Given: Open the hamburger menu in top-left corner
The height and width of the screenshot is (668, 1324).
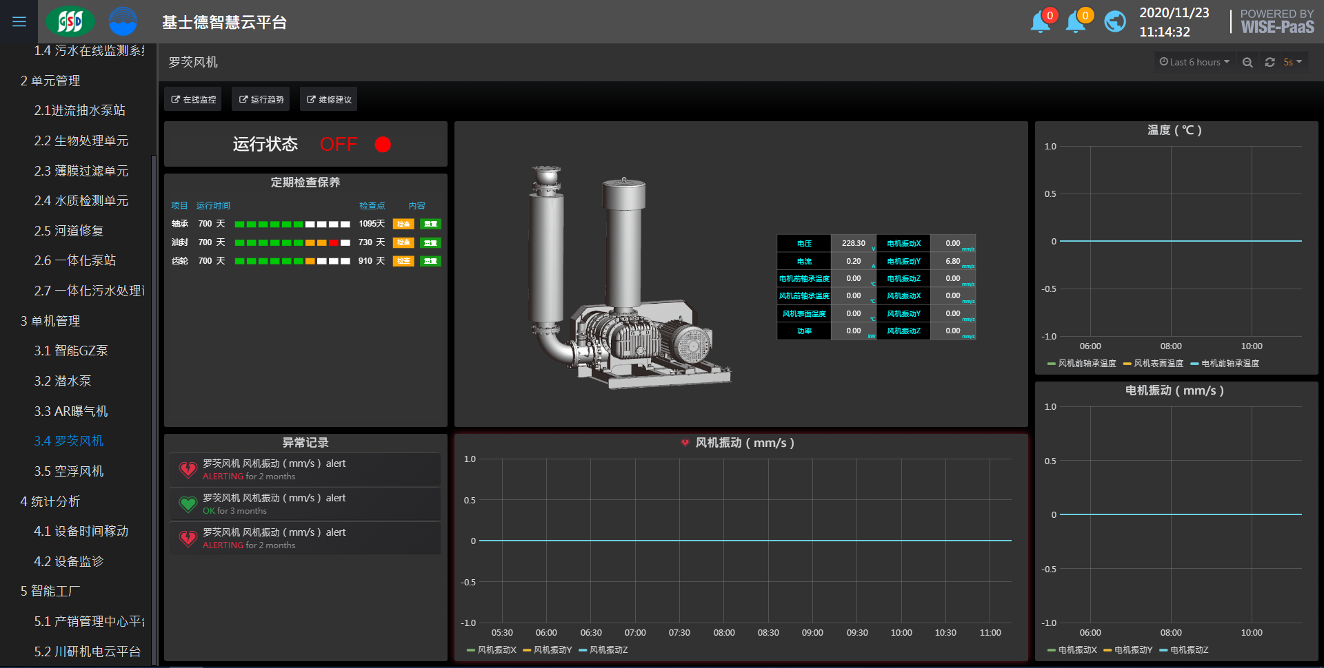Looking at the screenshot, I should point(19,22).
